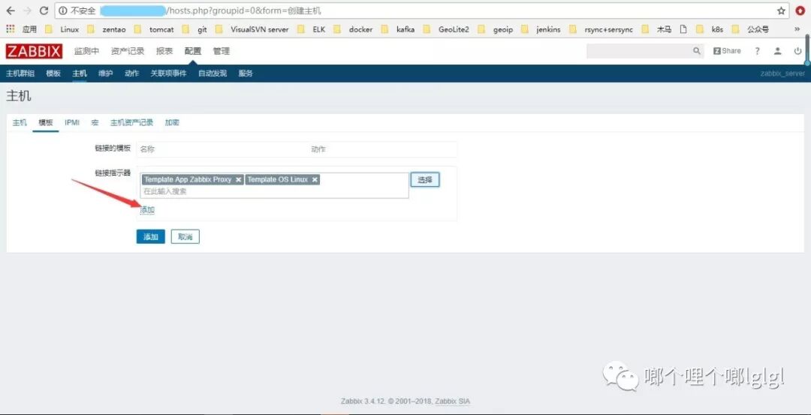
Task: Remove Template OS Linux tag
Action: tap(315, 180)
